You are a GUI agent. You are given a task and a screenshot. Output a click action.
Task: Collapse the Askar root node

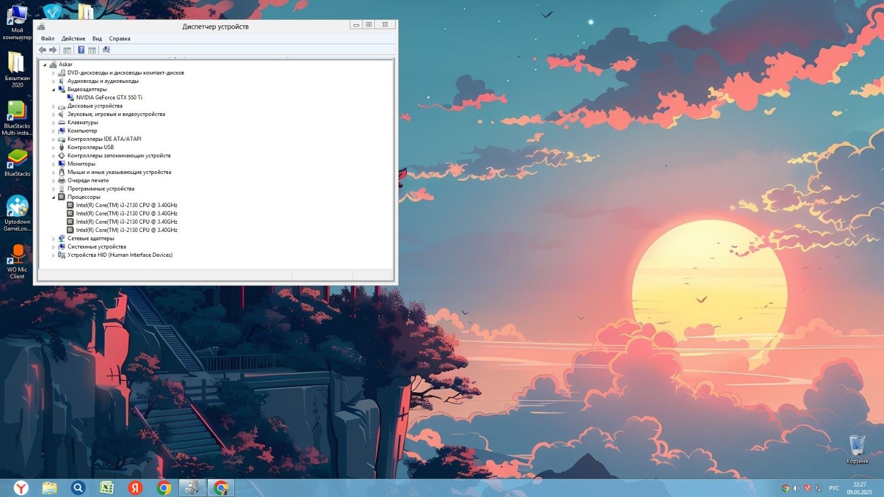point(45,65)
